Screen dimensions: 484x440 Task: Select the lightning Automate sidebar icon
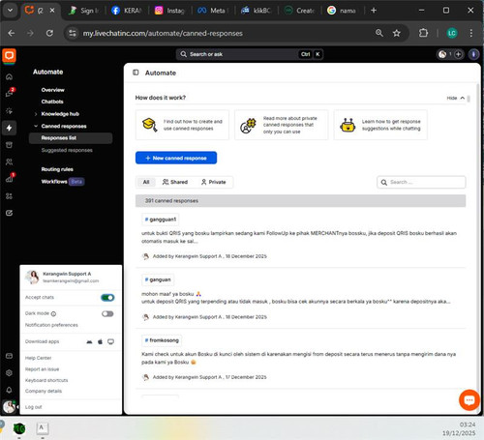(9, 128)
